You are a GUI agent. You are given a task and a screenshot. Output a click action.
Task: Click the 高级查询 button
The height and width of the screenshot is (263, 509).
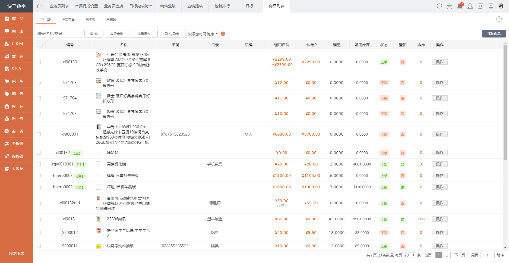coord(117,34)
